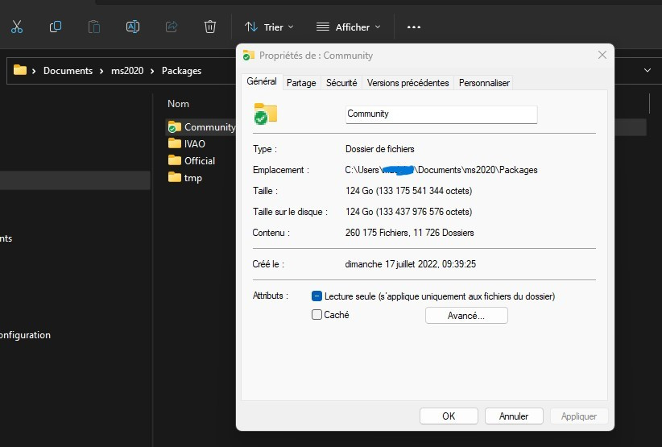
Task: Open the Trier sort dropdown
Action: [269, 27]
